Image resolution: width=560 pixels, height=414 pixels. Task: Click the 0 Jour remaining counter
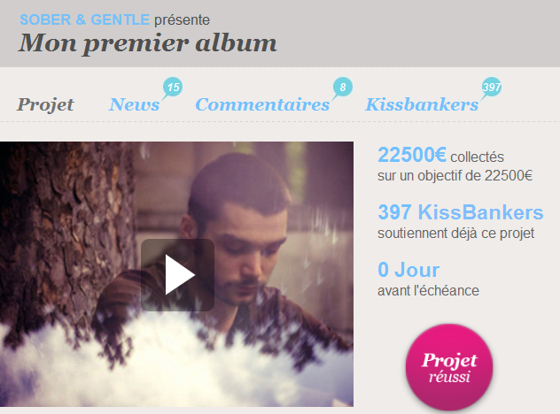click(408, 270)
